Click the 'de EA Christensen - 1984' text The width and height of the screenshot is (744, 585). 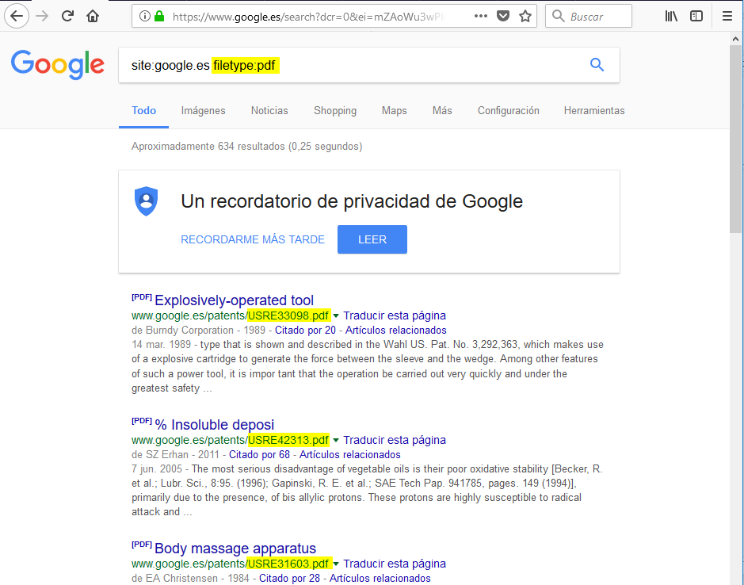(x=190, y=578)
